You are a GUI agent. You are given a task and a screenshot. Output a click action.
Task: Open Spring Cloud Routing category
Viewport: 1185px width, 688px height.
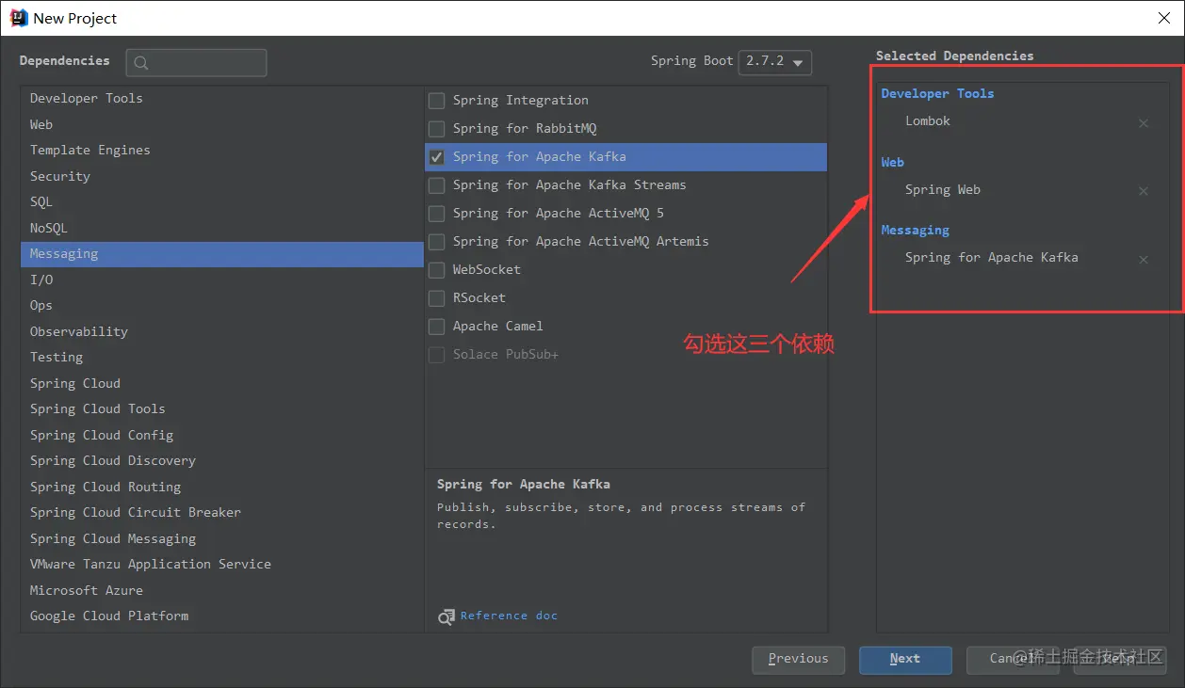point(222,487)
